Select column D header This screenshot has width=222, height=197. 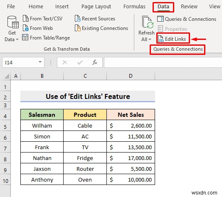tap(131, 76)
